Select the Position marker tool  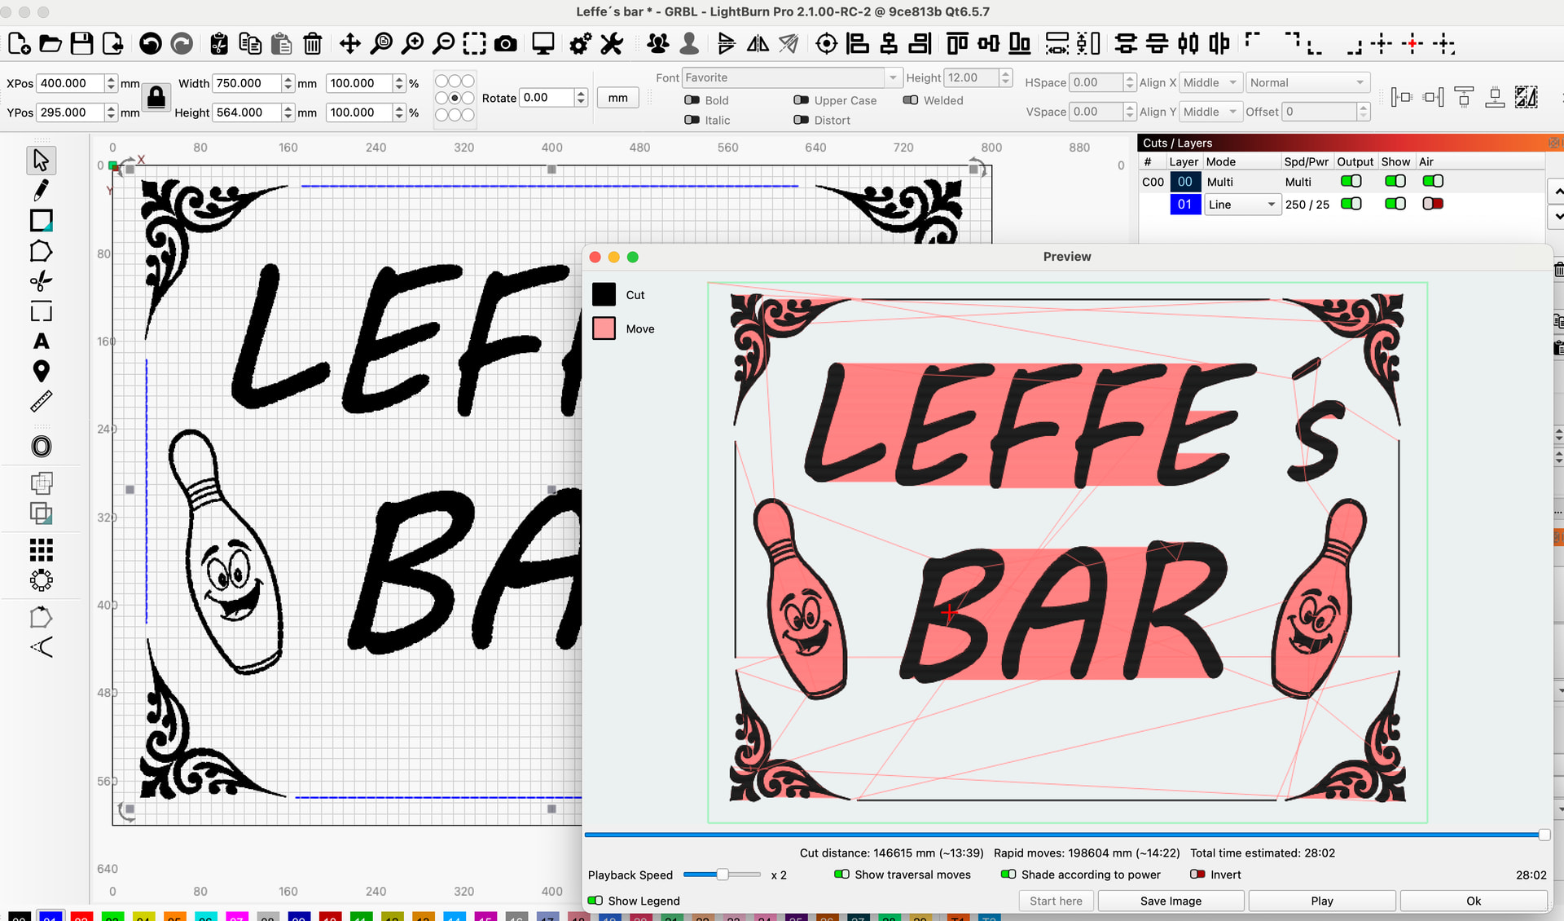[x=41, y=372]
